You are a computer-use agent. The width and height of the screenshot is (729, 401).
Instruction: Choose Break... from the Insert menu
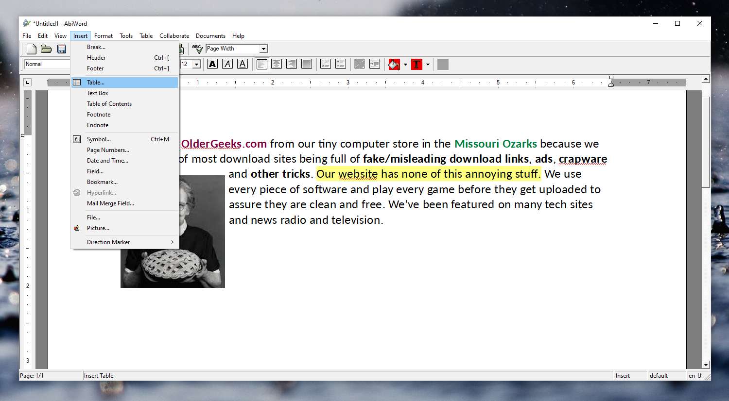tap(125, 47)
